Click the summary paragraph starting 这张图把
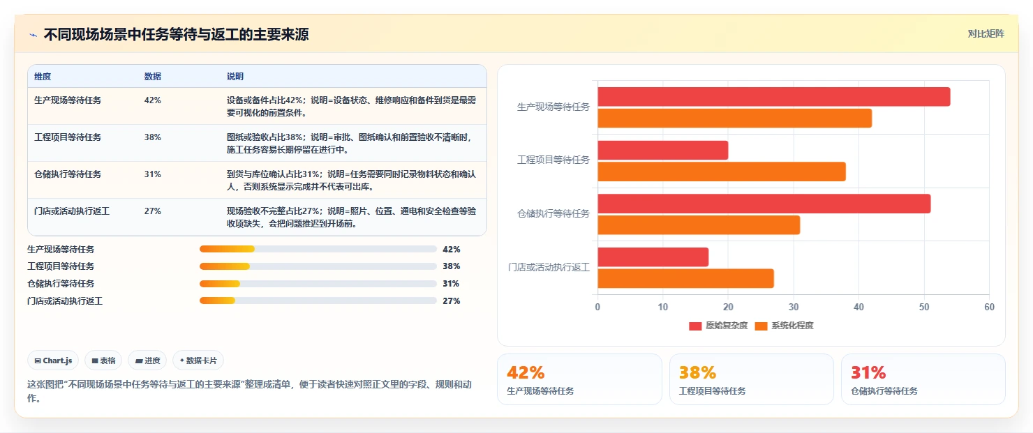 pyautogui.click(x=250, y=390)
